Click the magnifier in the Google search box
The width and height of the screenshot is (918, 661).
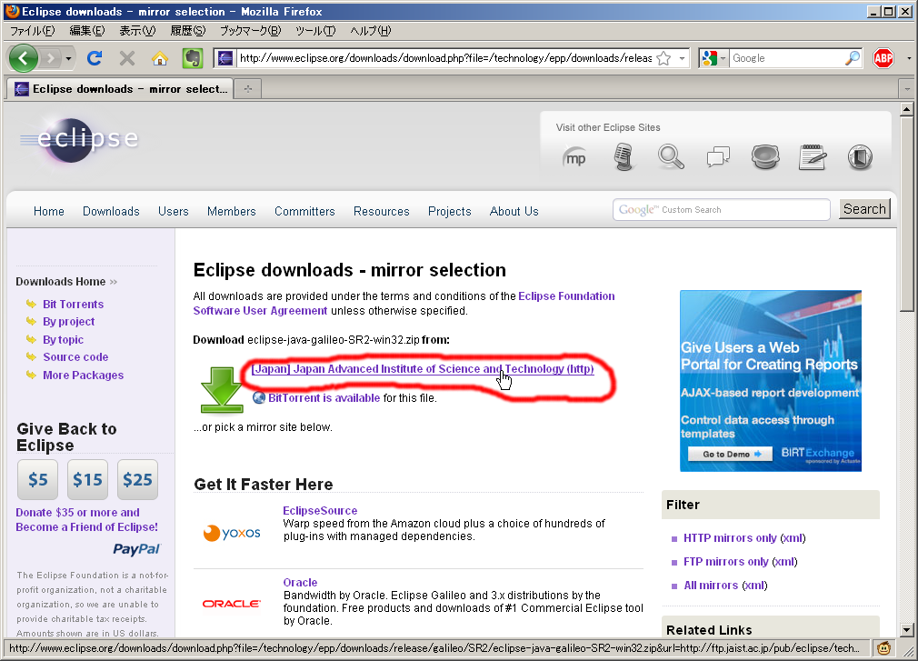[x=853, y=58]
